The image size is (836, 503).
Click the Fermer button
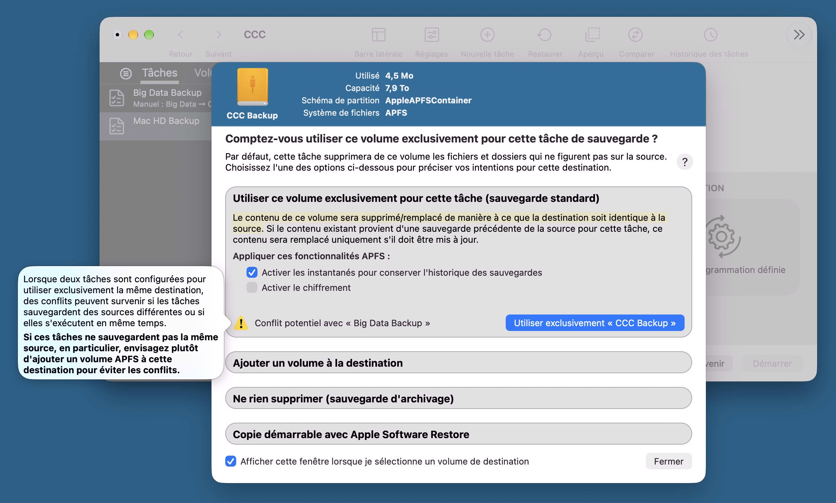(668, 461)
